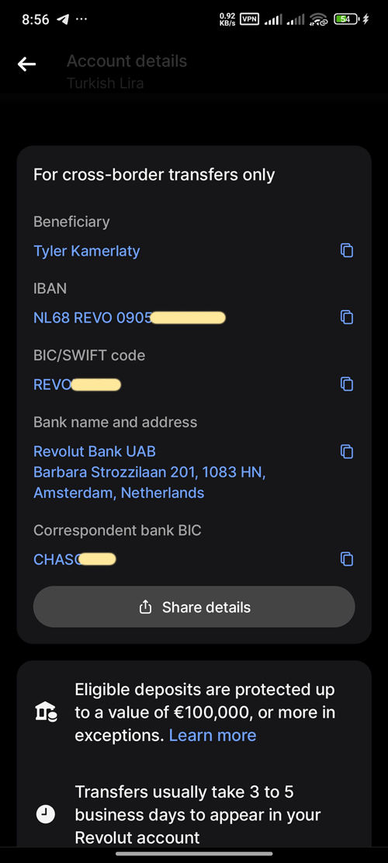Tap the Account details header title
The height and width of the screenshot is (863, 388).
127,61
